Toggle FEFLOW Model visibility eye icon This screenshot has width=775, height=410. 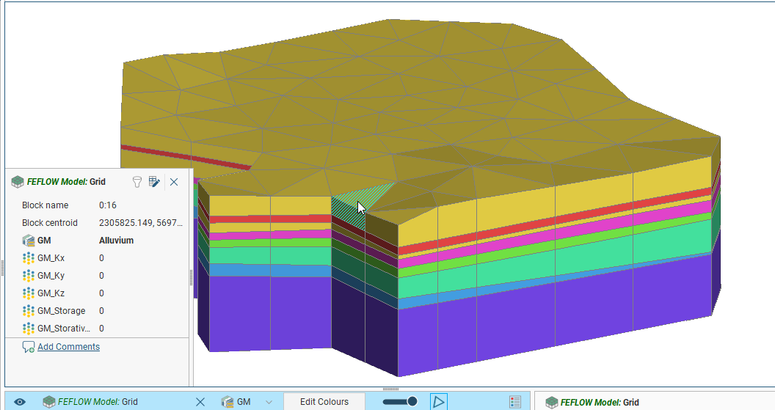20,402
